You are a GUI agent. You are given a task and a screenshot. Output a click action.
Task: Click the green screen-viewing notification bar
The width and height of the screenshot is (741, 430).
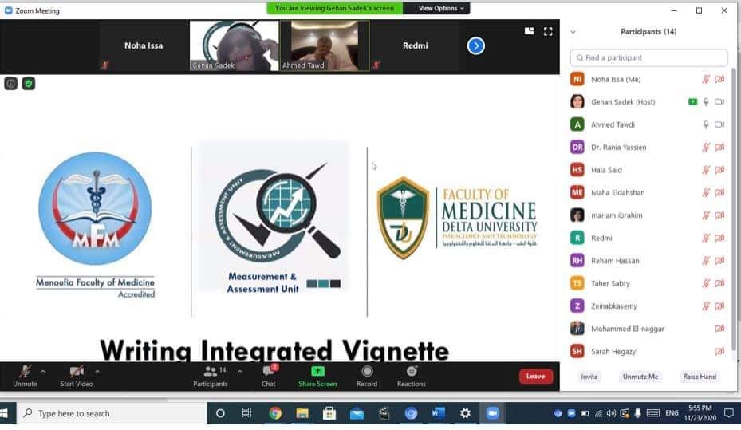pyautogui.click(x=334, y=8)
